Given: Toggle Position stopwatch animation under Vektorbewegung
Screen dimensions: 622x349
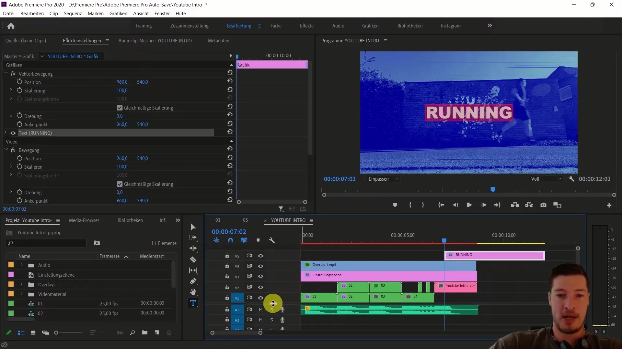Looking at the screenshot, I should [x=19, y=82].
